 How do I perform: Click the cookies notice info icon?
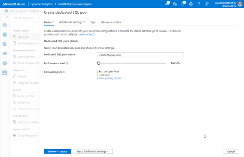pos(6,11)
